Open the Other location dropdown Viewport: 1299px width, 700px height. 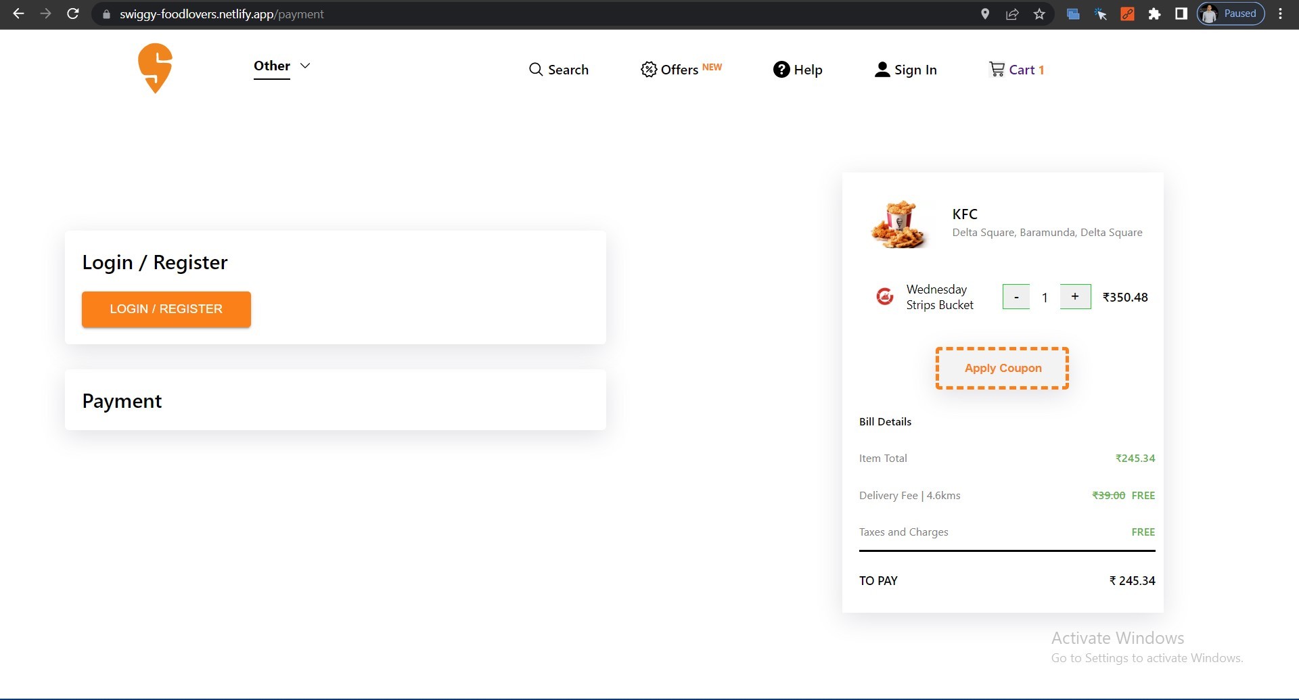(281, 66)
